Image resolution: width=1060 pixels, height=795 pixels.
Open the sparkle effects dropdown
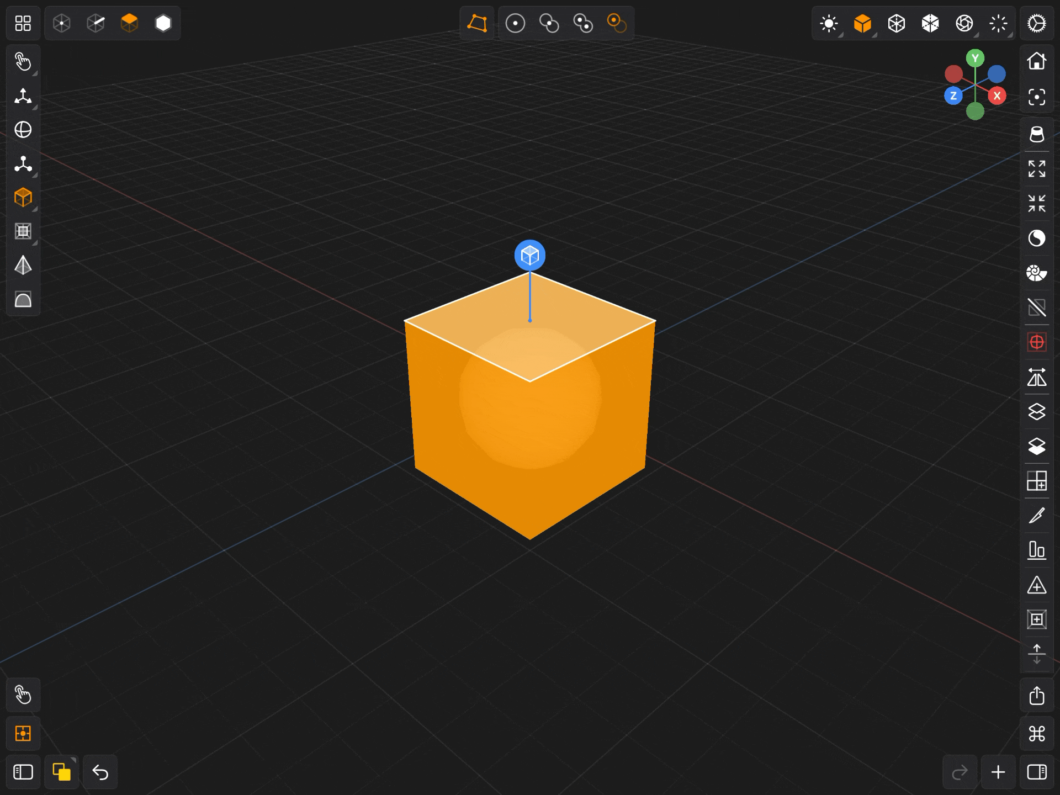click(998, 23)
